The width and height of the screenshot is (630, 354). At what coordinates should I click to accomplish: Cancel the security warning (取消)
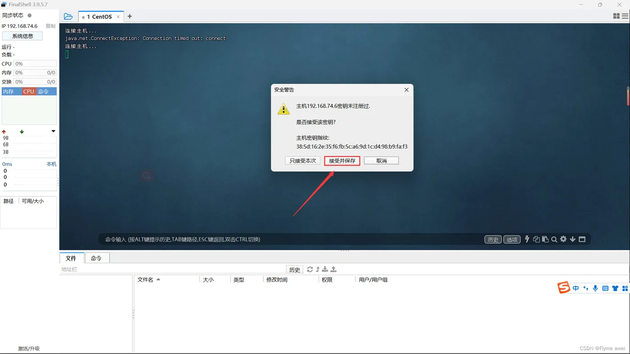(x=381, y=160)
